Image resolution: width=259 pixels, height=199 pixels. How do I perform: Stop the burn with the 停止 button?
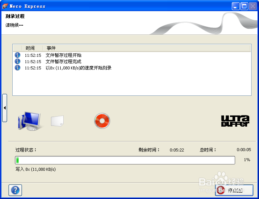click(234, 190)
